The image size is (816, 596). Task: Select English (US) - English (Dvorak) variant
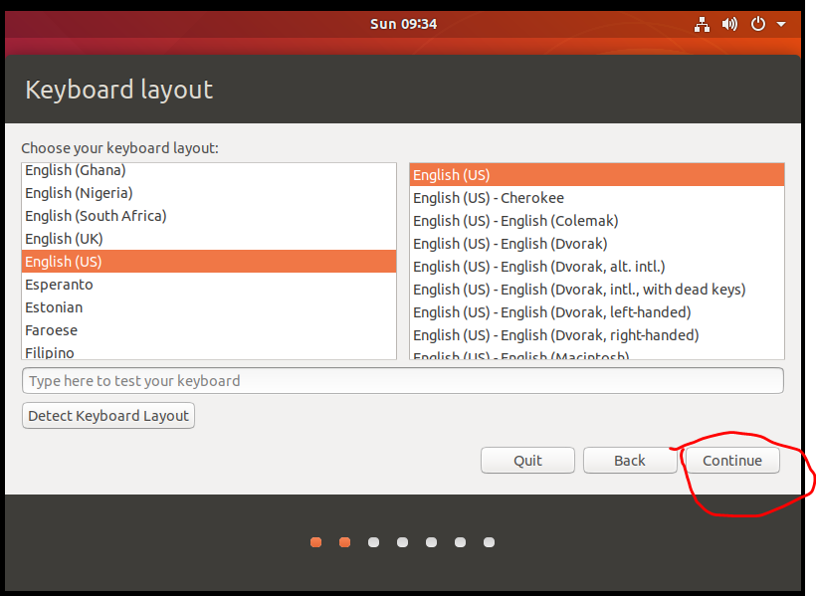(x=597, y=244)
